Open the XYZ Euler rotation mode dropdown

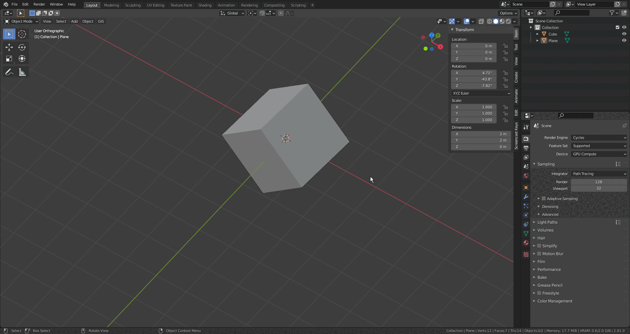[x=481, y=93]
